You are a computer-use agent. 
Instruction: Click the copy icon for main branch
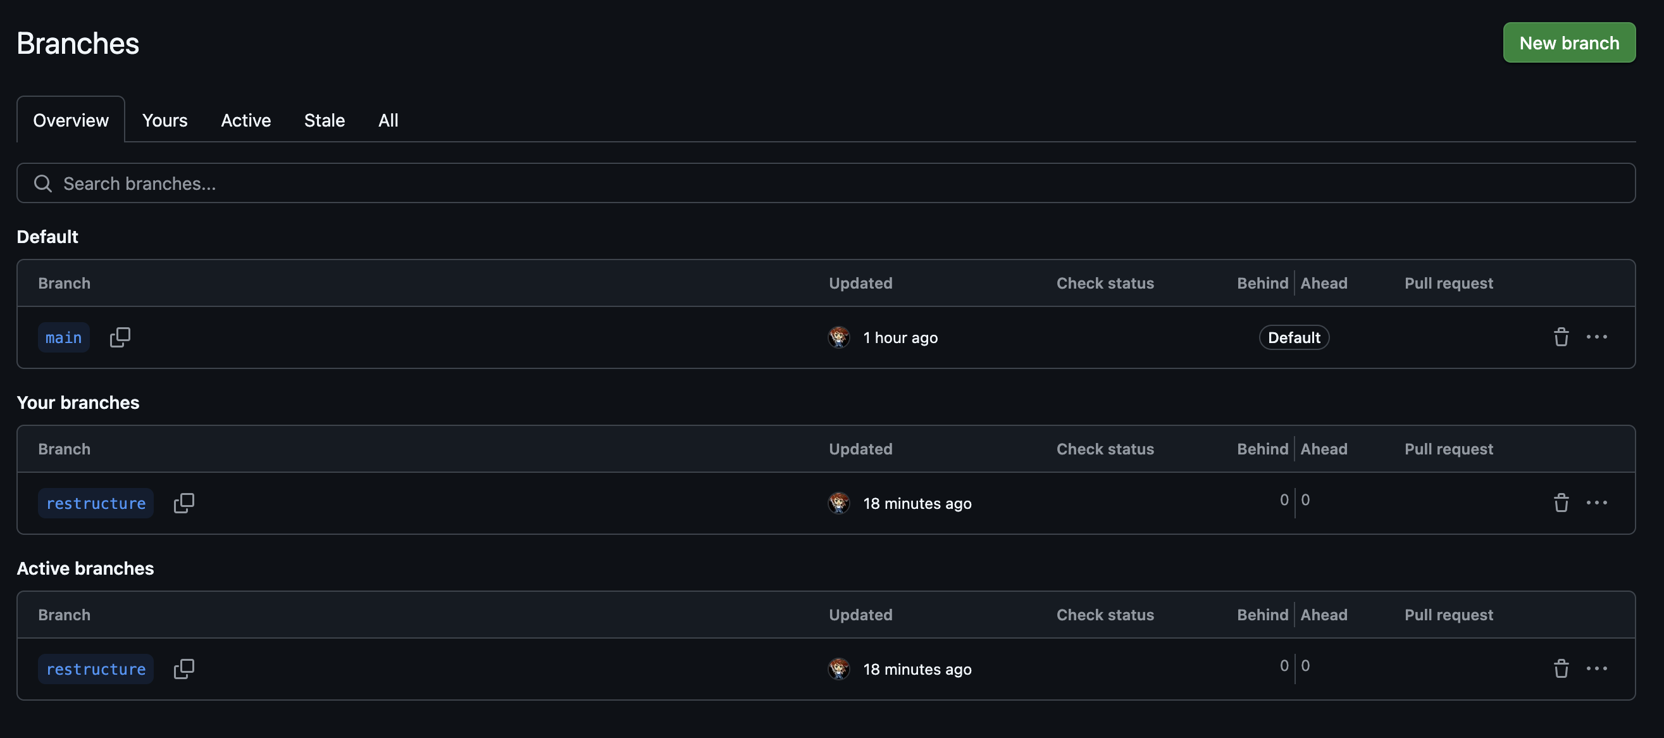click(119, 337)
